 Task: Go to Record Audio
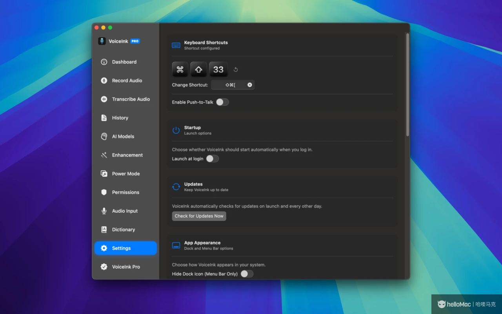125,80
